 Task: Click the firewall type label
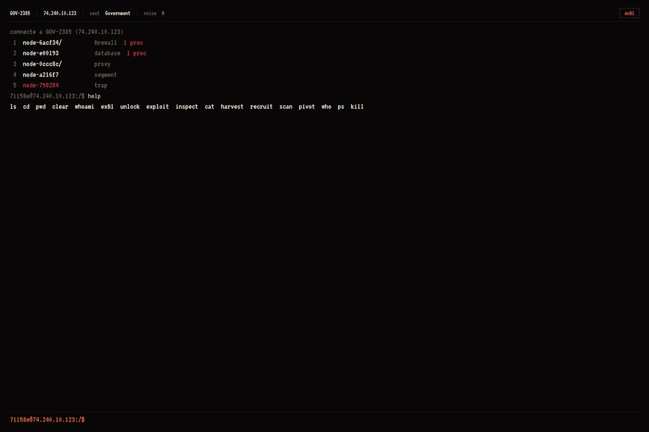tap(105, 43)
